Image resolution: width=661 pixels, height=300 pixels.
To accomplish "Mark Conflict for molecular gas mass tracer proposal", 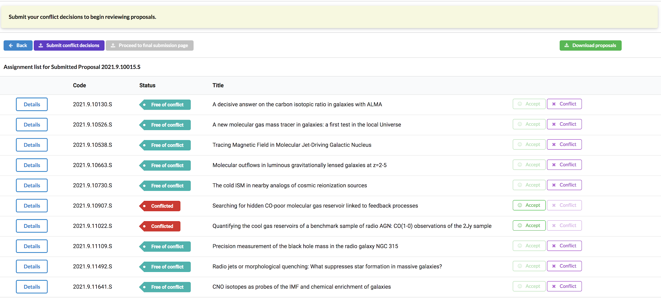I will [x=564, y=124].
